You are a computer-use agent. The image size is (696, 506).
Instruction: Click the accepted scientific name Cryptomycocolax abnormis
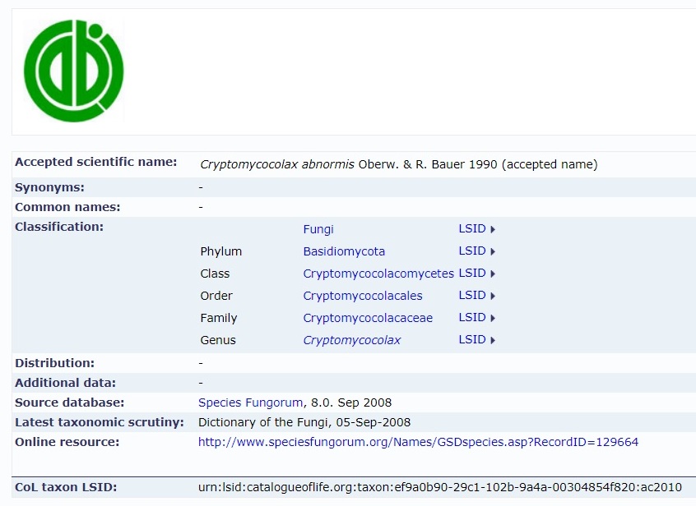tap(277, 164)
